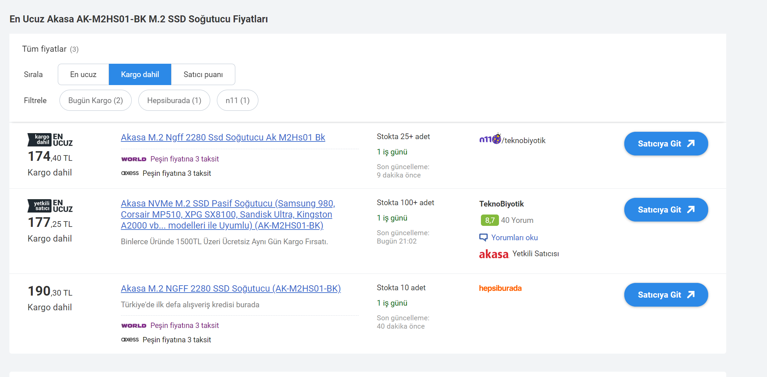This screenshot has height=377, width=767.
Task: Toggle the Bugün Kargo (2) filter
Action: (x=96, y=100)
